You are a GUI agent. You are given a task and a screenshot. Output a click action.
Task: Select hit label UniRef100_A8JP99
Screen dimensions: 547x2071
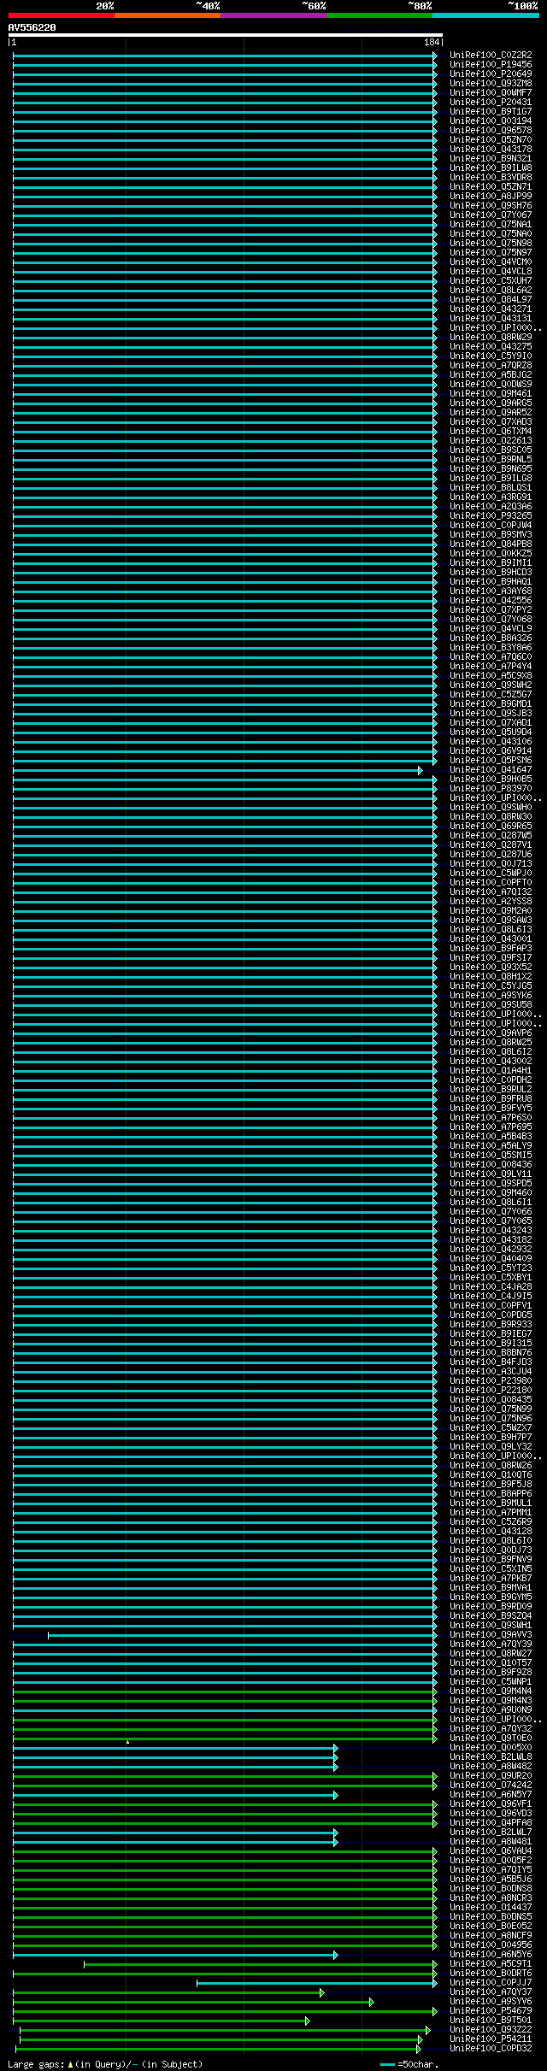(x=491, y=197)
